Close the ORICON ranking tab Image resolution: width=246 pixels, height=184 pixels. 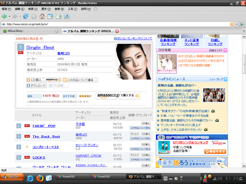tap(117, 31)
